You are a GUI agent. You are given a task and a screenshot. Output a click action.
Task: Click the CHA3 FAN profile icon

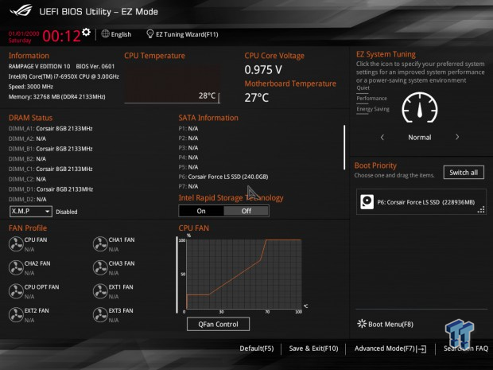[x=100, y=267]
